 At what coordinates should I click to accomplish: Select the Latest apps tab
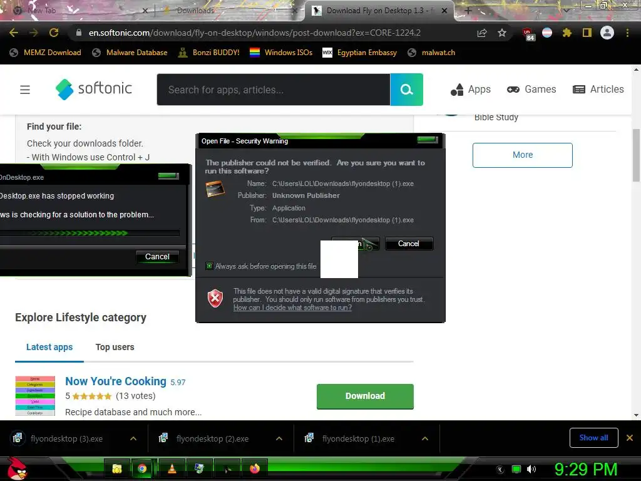point(49,347)
